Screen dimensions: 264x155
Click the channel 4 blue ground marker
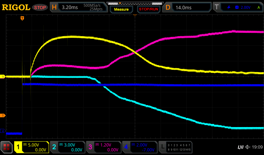[x=3, y=131]
